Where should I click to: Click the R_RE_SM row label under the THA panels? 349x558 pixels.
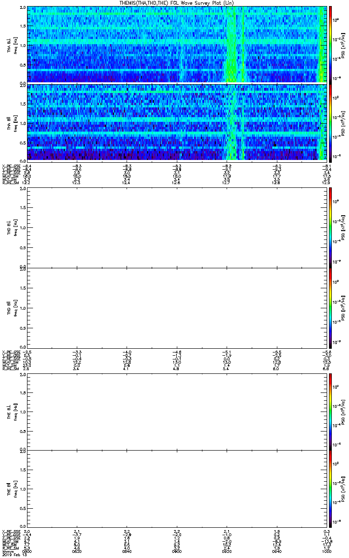pyautogui.click(x=10, y=182)
